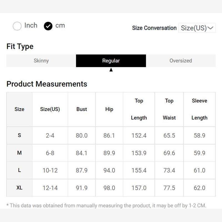This screenshot has width=222, height=222.
Task: Click the measurement disclaimer note text
Action: (x=106, y=206)
